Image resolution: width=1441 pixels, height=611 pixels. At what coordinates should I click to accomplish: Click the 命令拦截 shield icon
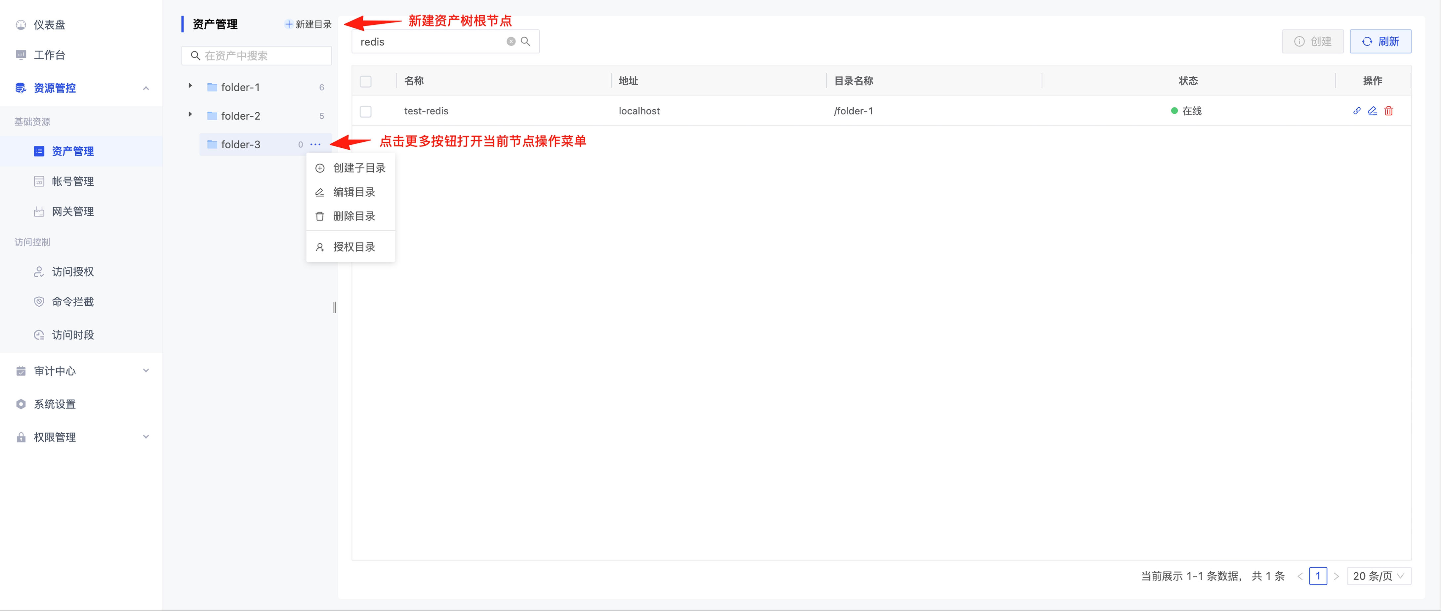coord(39,302)
